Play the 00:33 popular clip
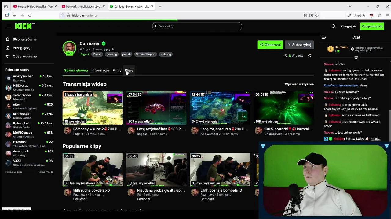Viewport: 391px width, 219px height. [x=93, y=170]
